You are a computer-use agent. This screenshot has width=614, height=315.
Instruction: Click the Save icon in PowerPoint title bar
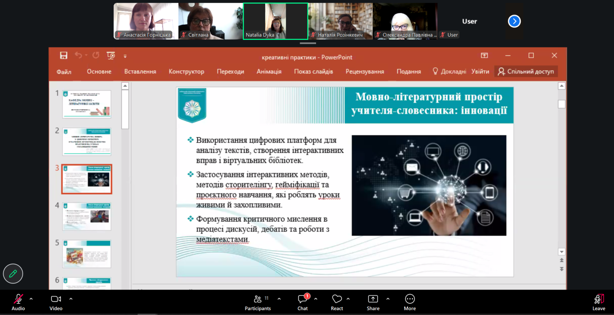[64, 55]
